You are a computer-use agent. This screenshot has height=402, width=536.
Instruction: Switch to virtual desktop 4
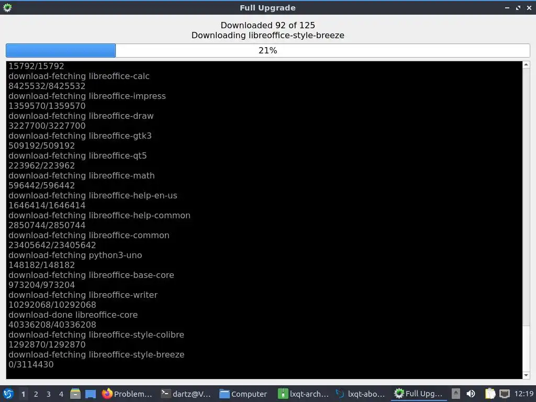click(61, 394)
